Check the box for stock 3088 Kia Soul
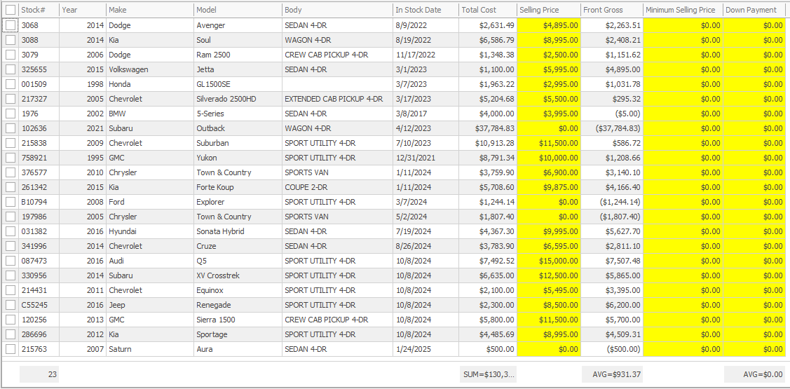Image resolution: width=790 pixels, height=389 pixels. click(x=11, y=40)
